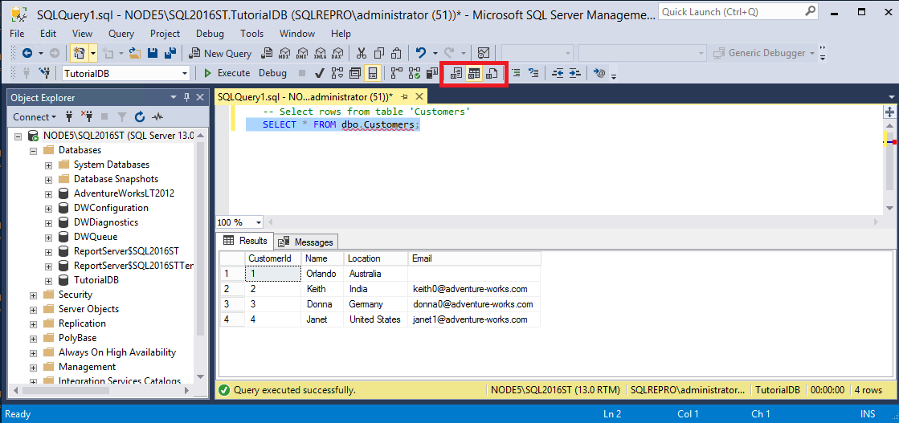This screenshot has width=899, height=423.
Task: Click the Execute button
Action: [x=227, y=73]
